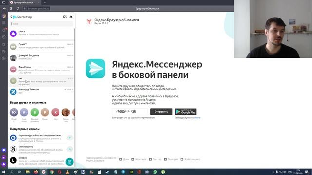Open bookmarks star icon in sidebar
The image size is (312, 175).
[4, 44]
